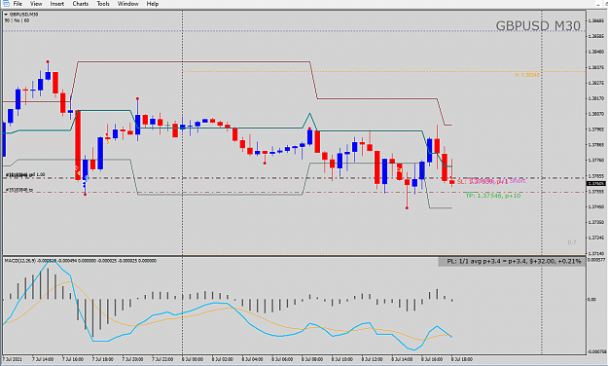Click the large red candle at 7 Jul 16:00
Image resolution: width=608 pixels, height=366 pixels.
point(78,145)
